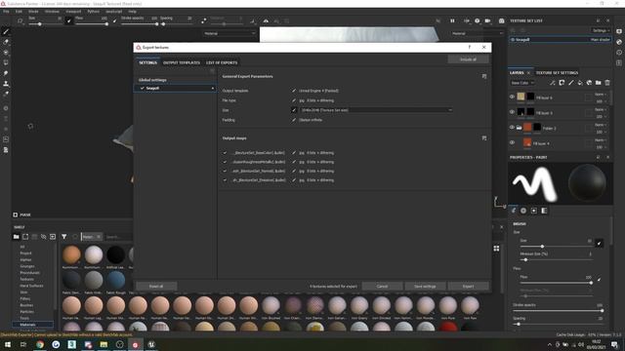625x351 pixels.
Task: Select the Clone stamp tool in left toolbar
Action: 6,84
